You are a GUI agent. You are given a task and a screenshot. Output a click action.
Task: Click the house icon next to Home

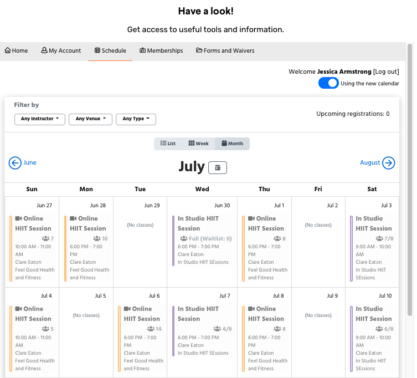tap(8, 50)
